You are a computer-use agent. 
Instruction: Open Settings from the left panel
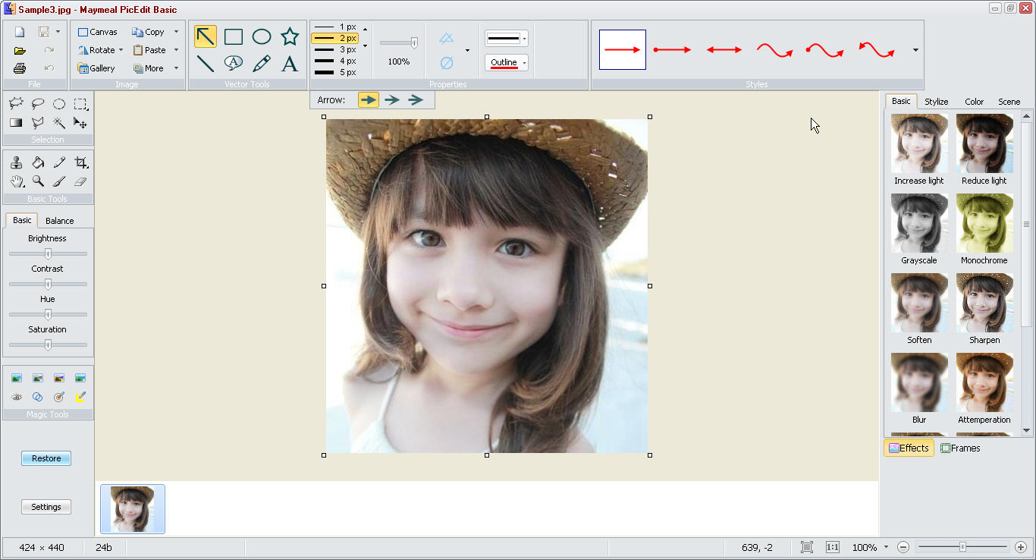(46, 507)
